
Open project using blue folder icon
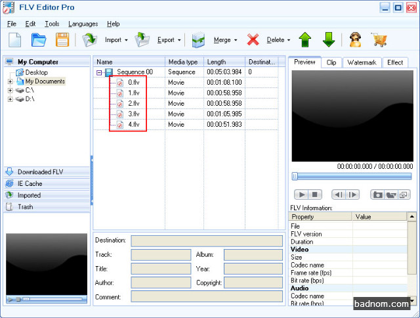[39, 40]
